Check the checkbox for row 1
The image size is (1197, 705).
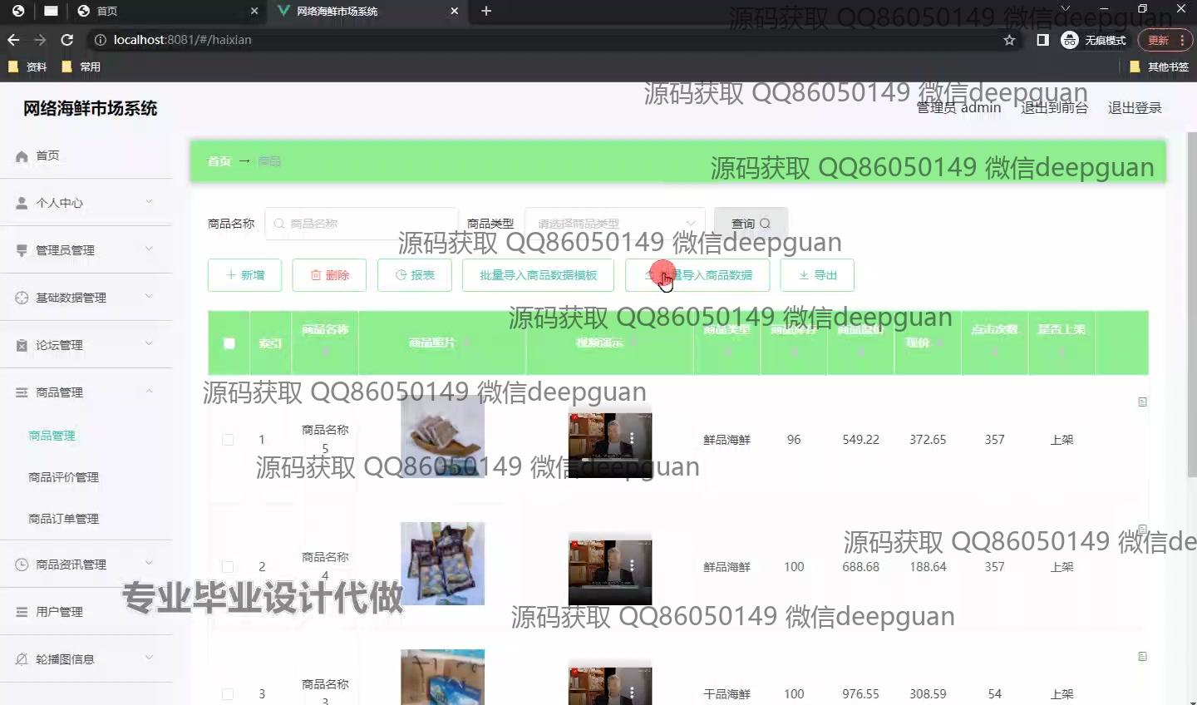click(228, 440)
